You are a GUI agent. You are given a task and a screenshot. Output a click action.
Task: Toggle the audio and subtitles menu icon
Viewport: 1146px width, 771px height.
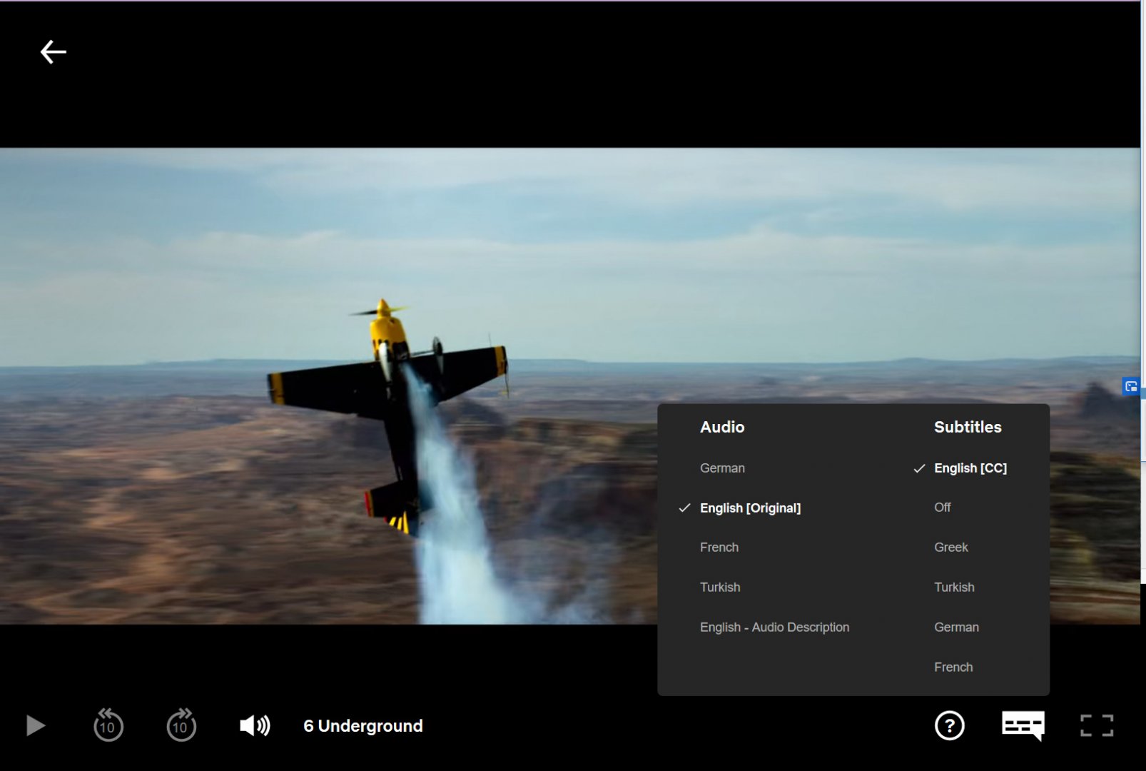coord(1023,725)
